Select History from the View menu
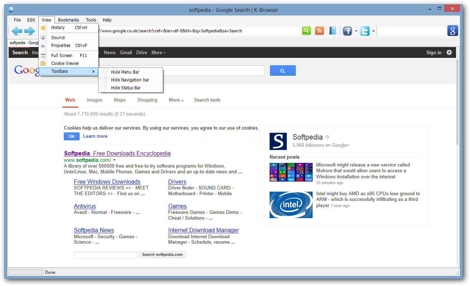This screenshot has width=470, height=286. [x=68, y=28]
